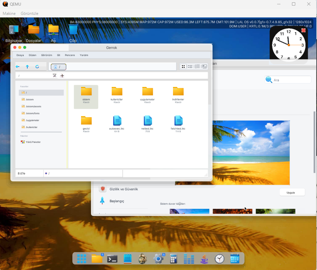317x270 pixels.
Task: Click the Ara search field in settings
Action: point(288,80)
